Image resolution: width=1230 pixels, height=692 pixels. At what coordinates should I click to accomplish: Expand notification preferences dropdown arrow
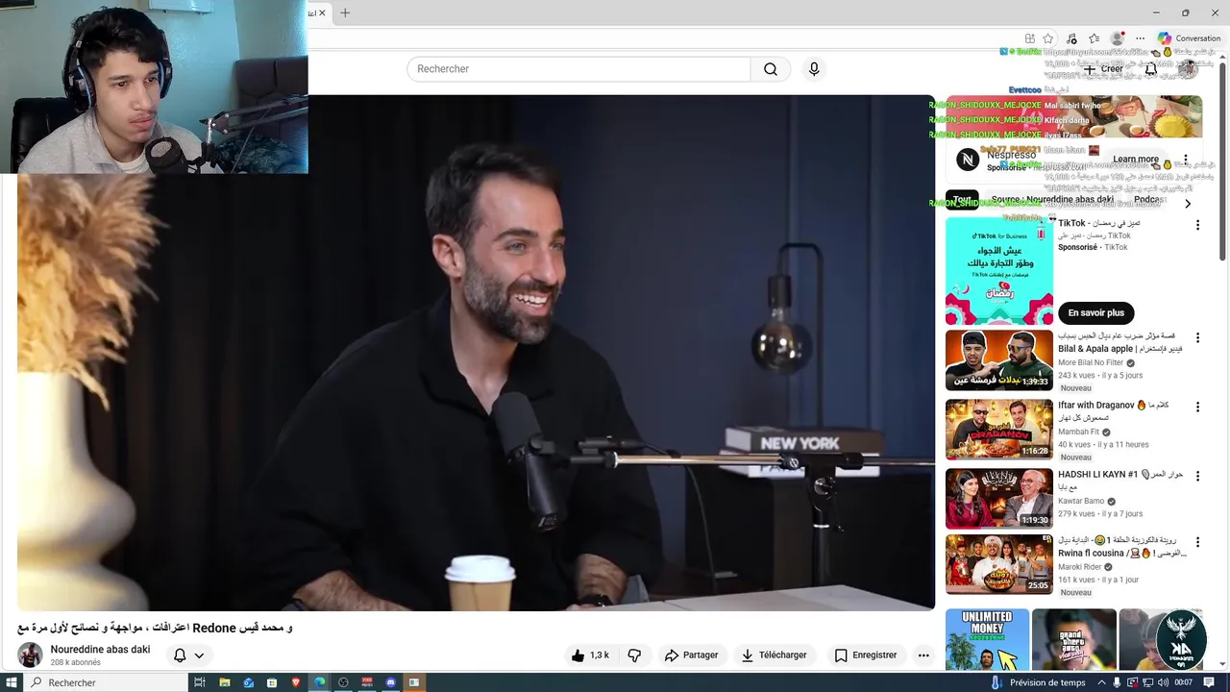coord(199,655)
